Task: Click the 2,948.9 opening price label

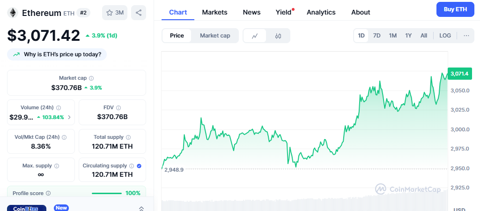Action: (174, 170)
